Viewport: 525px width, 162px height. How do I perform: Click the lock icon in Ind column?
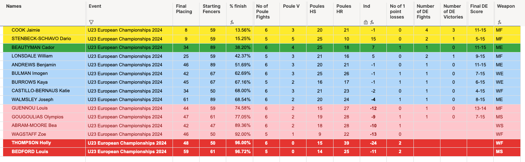(366, 22)
